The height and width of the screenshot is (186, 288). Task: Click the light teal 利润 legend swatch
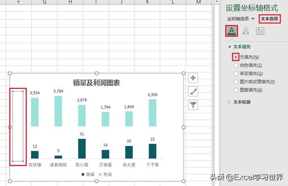100,174
